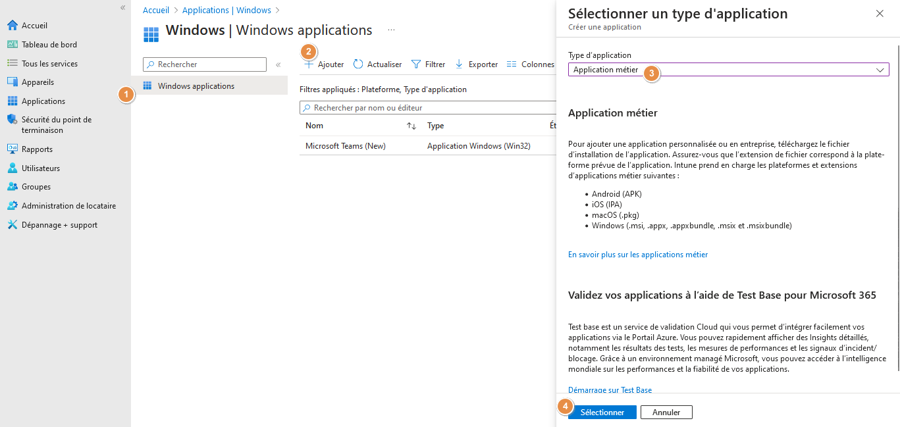Click the Appareils devices icon
The image size is (900, 427).
point(12,82)
